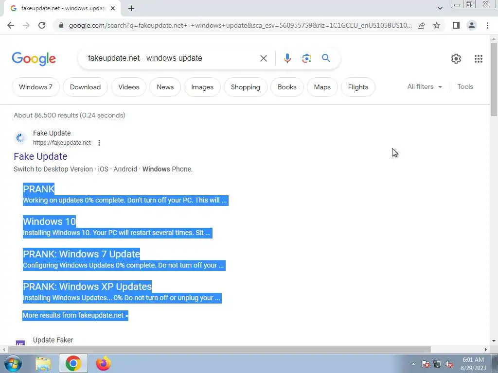Switch to the Images results tab
498x373 pixels.
coord(202,87)
